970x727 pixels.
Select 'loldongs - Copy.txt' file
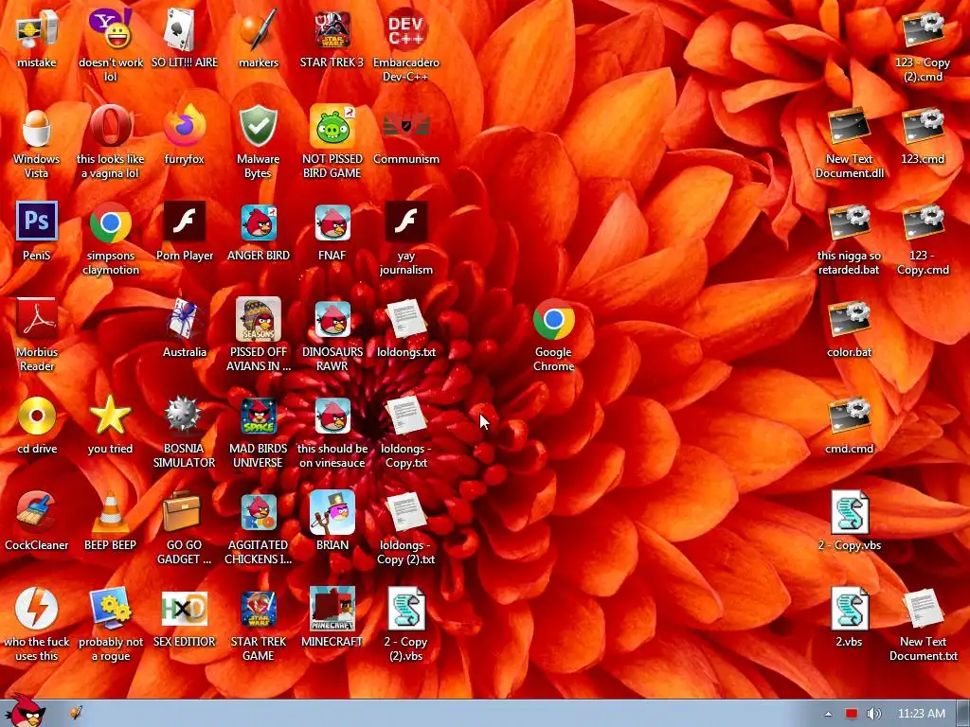click(x=405, y=416)
